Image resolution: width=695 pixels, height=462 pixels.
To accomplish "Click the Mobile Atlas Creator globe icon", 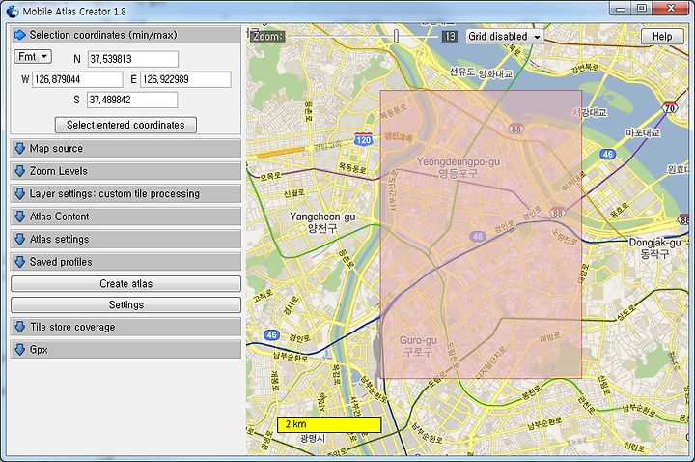I will click(x=13, y=11).
